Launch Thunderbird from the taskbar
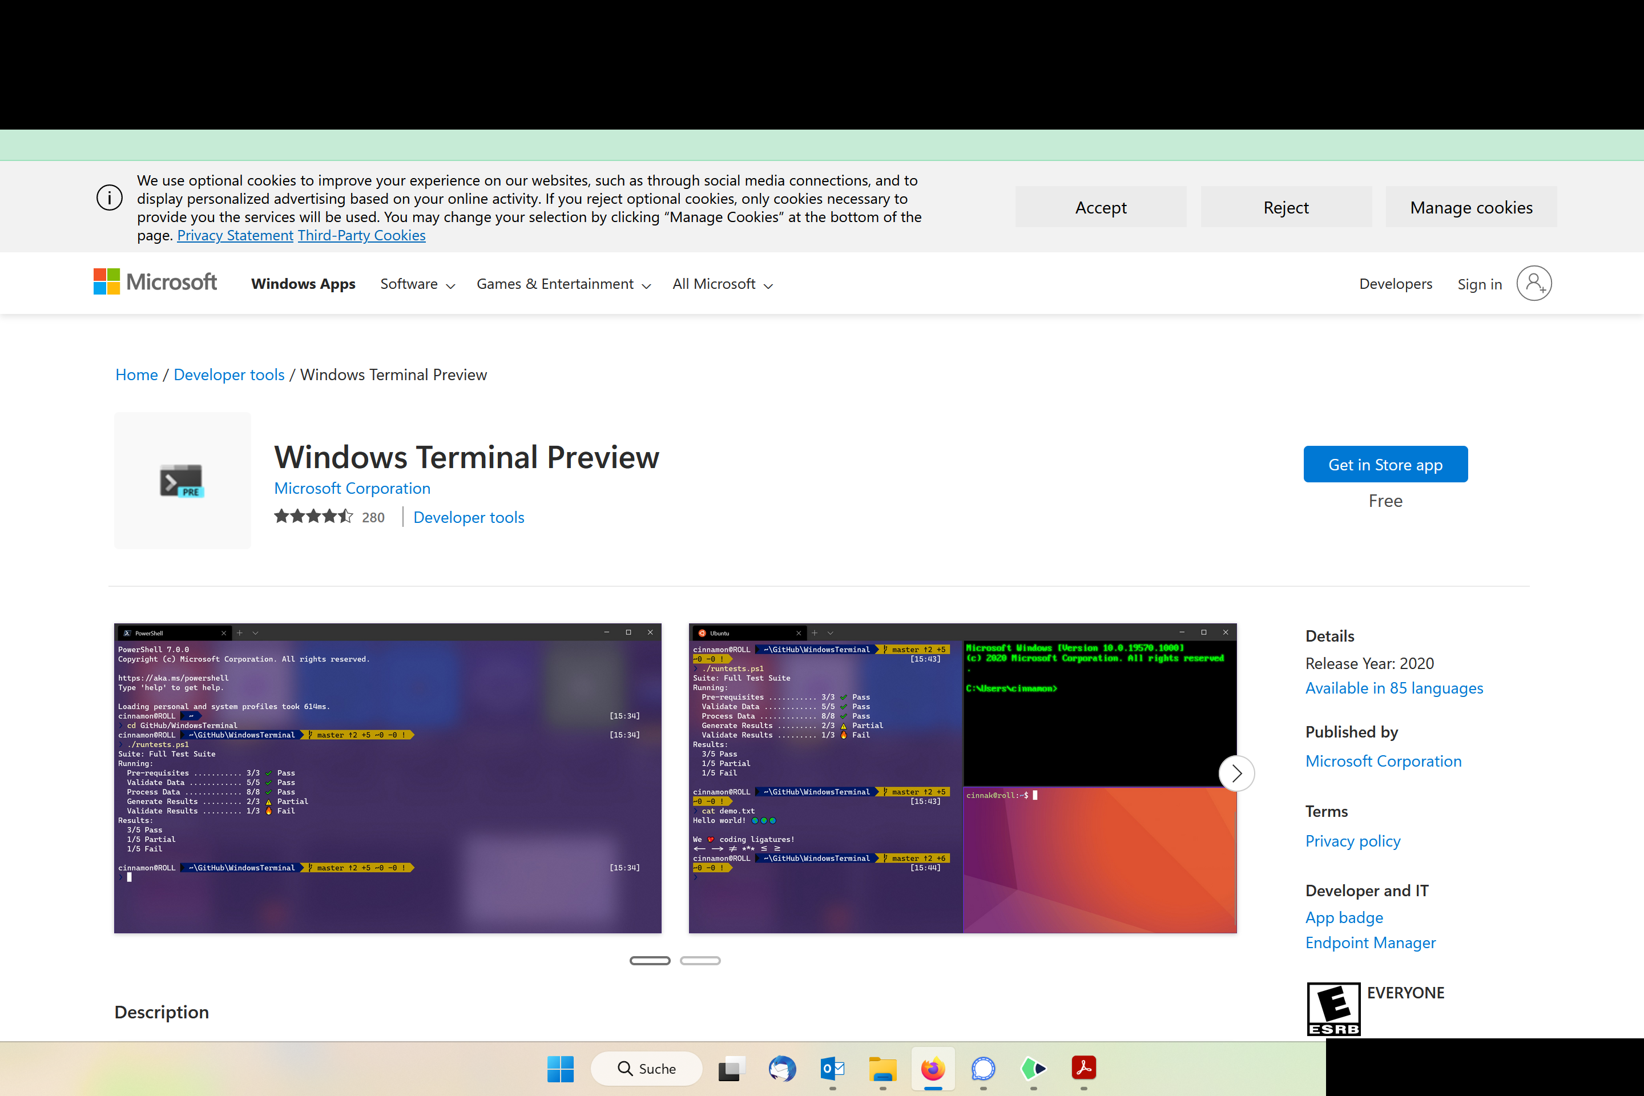Screen dimensions: 1644x1096 (781, 1069)
